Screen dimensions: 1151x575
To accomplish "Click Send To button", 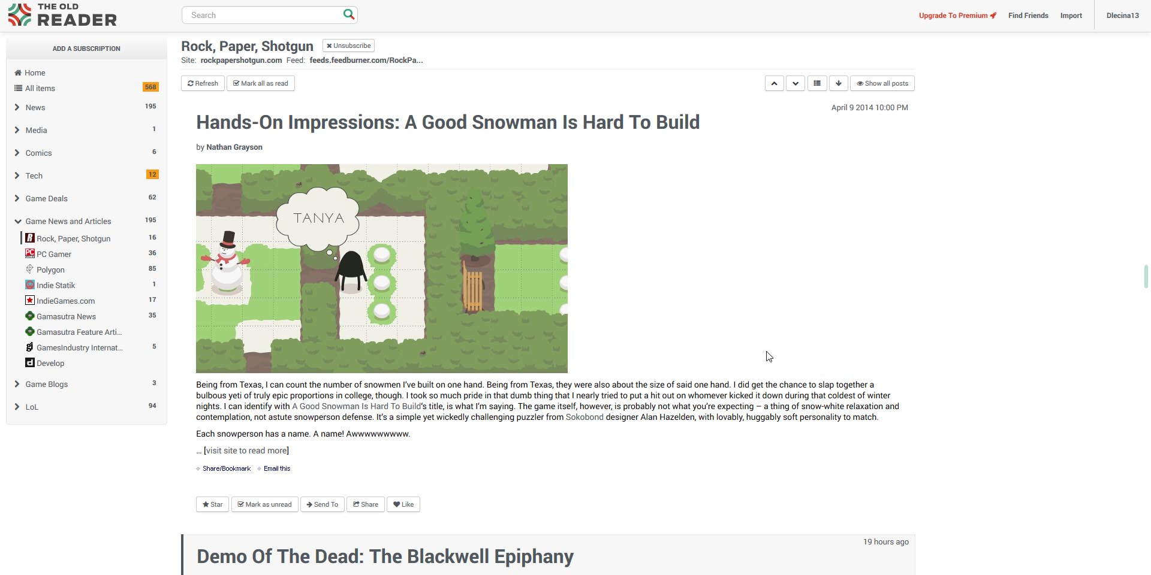I will coord(322,504).
